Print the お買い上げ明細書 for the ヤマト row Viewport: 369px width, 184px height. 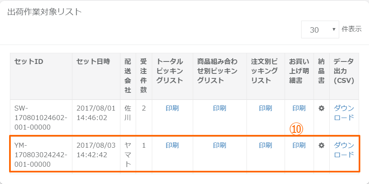click(x=299, y=145)
